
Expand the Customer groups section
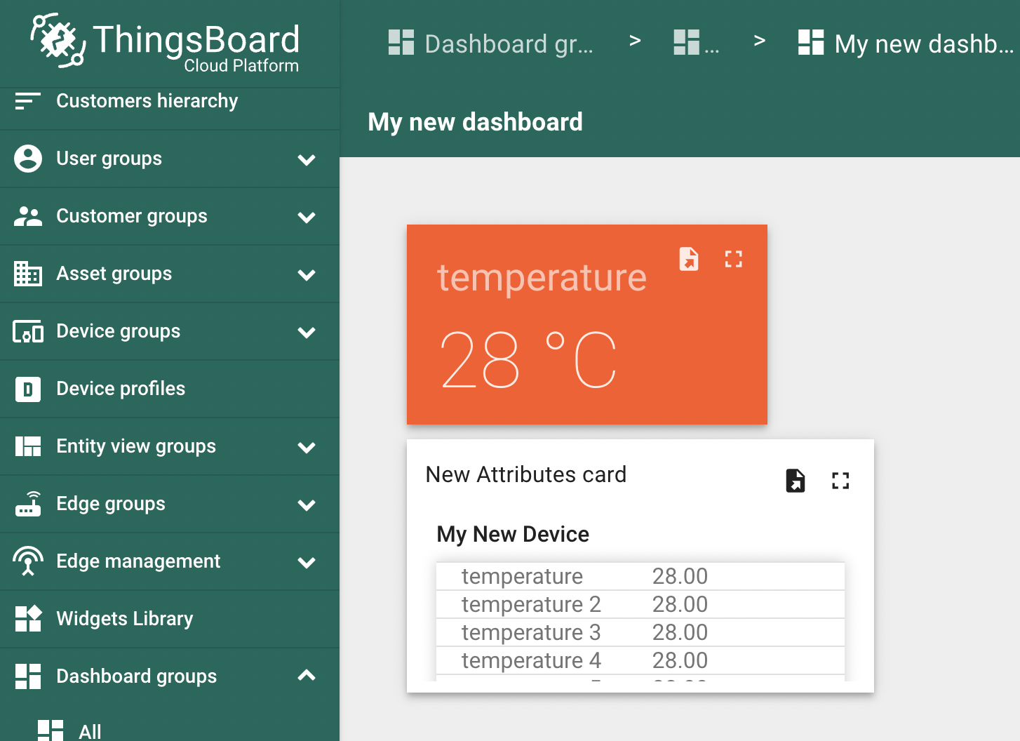[307, 218]
